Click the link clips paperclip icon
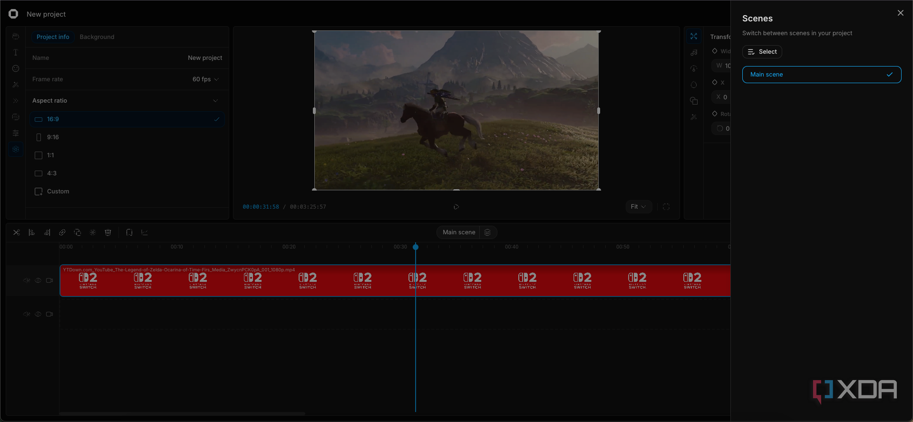 62,232
